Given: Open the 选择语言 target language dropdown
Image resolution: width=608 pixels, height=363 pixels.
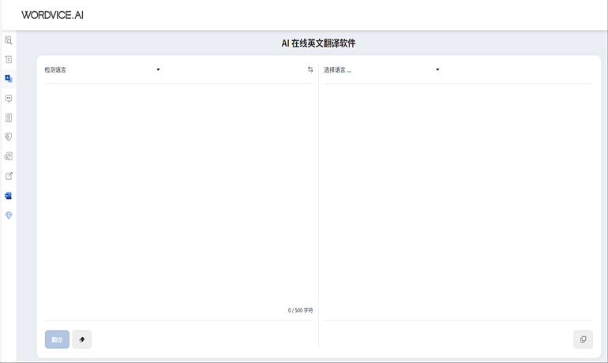Looking at the screenshot, I should pyautogui.click(x=382, y=69).
